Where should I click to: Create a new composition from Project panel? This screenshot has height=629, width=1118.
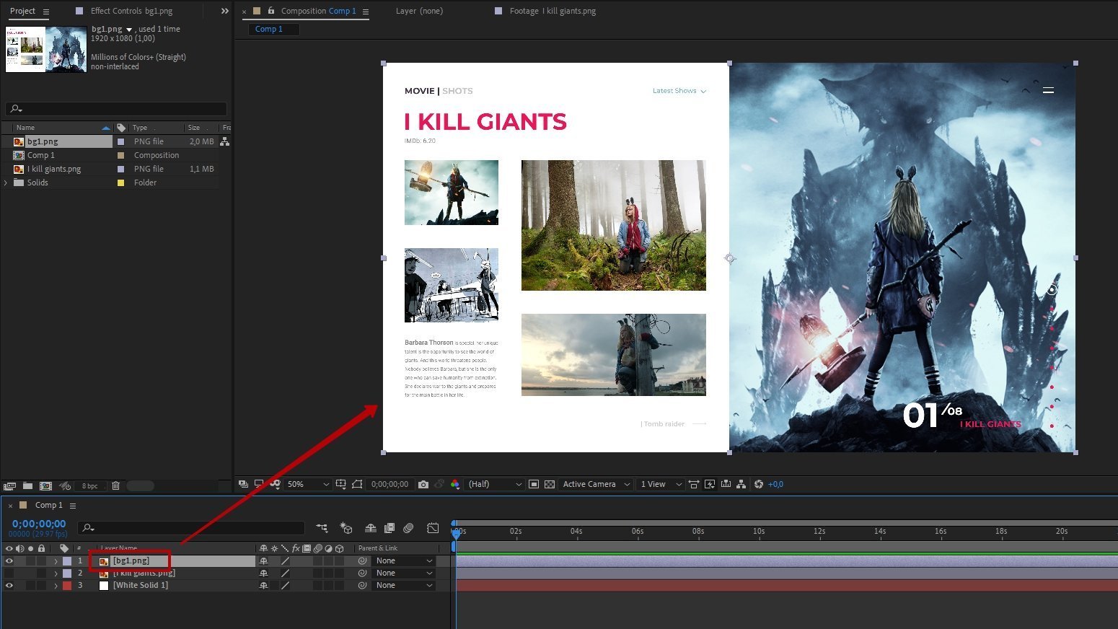click(x=45, y=485)
